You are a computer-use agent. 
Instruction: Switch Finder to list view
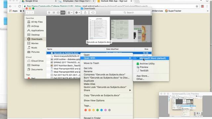tap(54, 13)
